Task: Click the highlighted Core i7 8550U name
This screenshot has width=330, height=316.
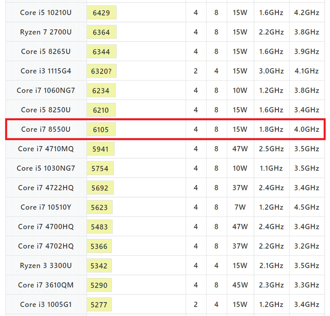Action: tap(46, 129)
